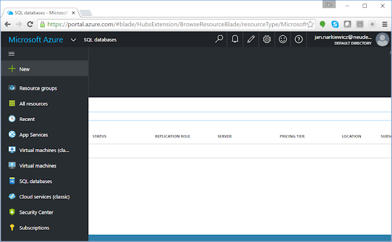The image size is (392, 242).
Task: Click the Skype browser extension icon
Action: point(335,24)
